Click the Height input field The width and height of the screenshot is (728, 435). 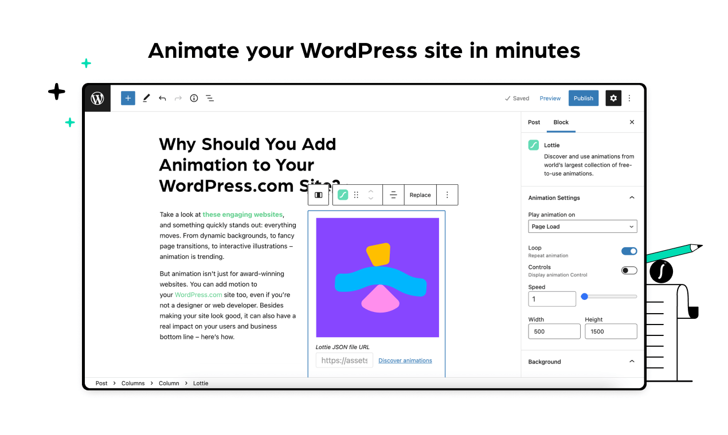pos(611,331)
